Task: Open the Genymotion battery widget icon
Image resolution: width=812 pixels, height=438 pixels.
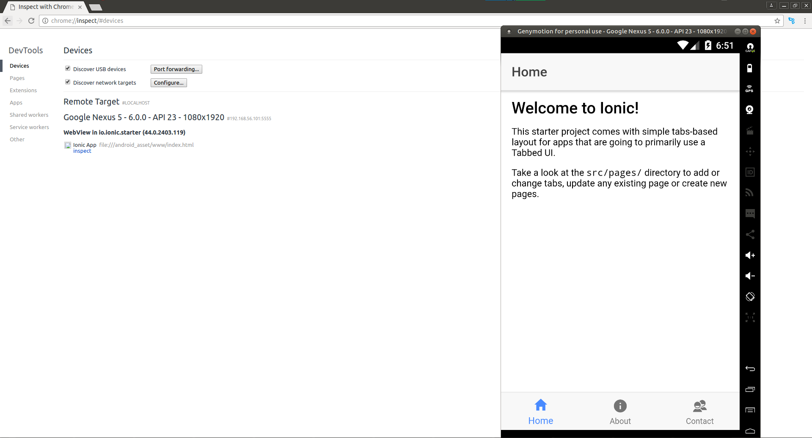Action: point(749,68)
